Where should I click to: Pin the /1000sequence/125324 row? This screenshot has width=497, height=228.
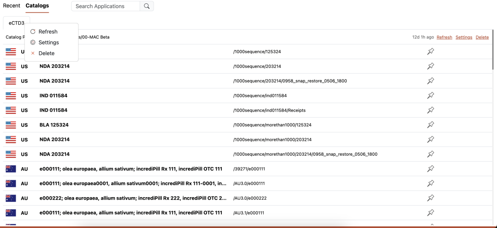(x=430, y=52)
